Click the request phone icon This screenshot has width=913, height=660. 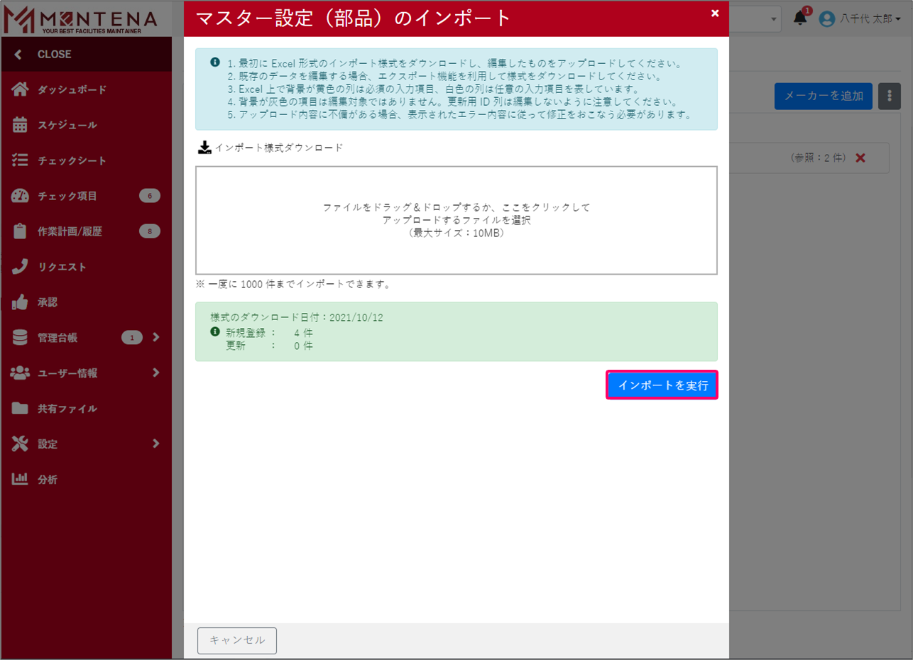[x=20, y=267]
